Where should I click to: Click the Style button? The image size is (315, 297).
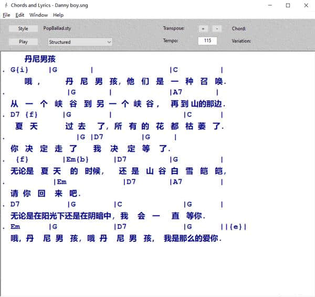click(x=23, y=28)
